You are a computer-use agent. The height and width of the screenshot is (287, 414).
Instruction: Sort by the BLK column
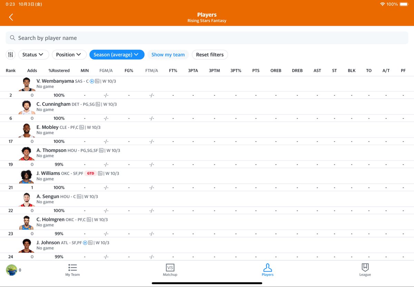click(x=352, y=71)
